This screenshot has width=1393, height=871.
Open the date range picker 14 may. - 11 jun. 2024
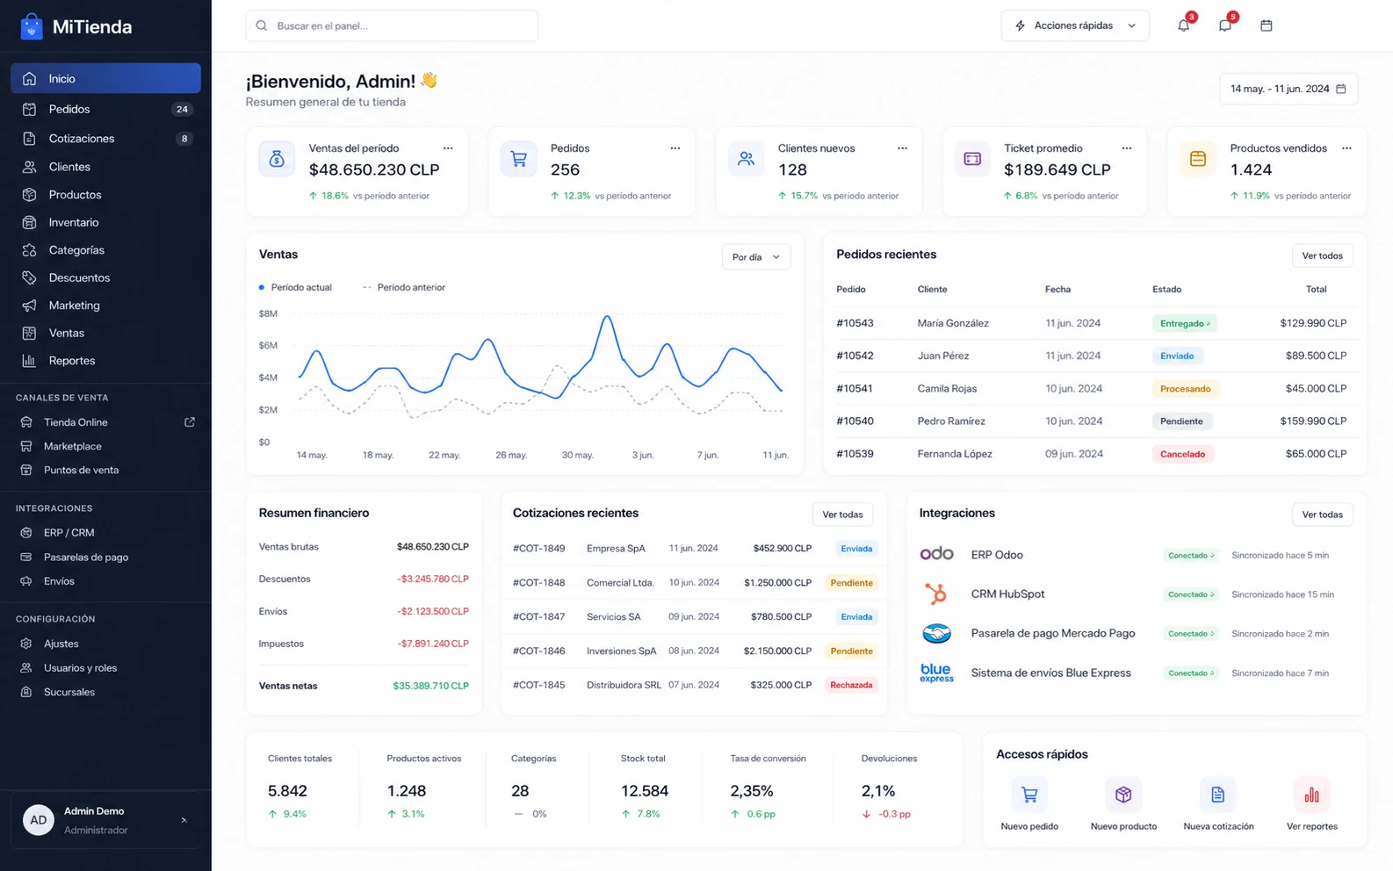pos(1288,89)
